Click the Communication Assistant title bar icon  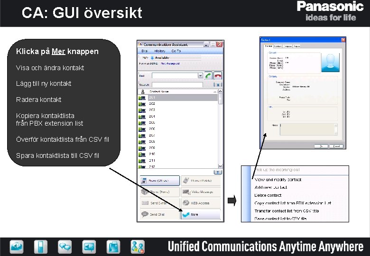point(140,44)
